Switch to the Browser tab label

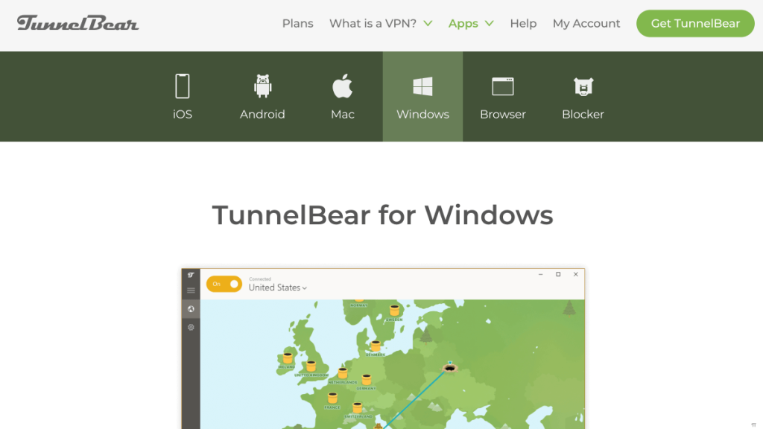pos(503,114)
